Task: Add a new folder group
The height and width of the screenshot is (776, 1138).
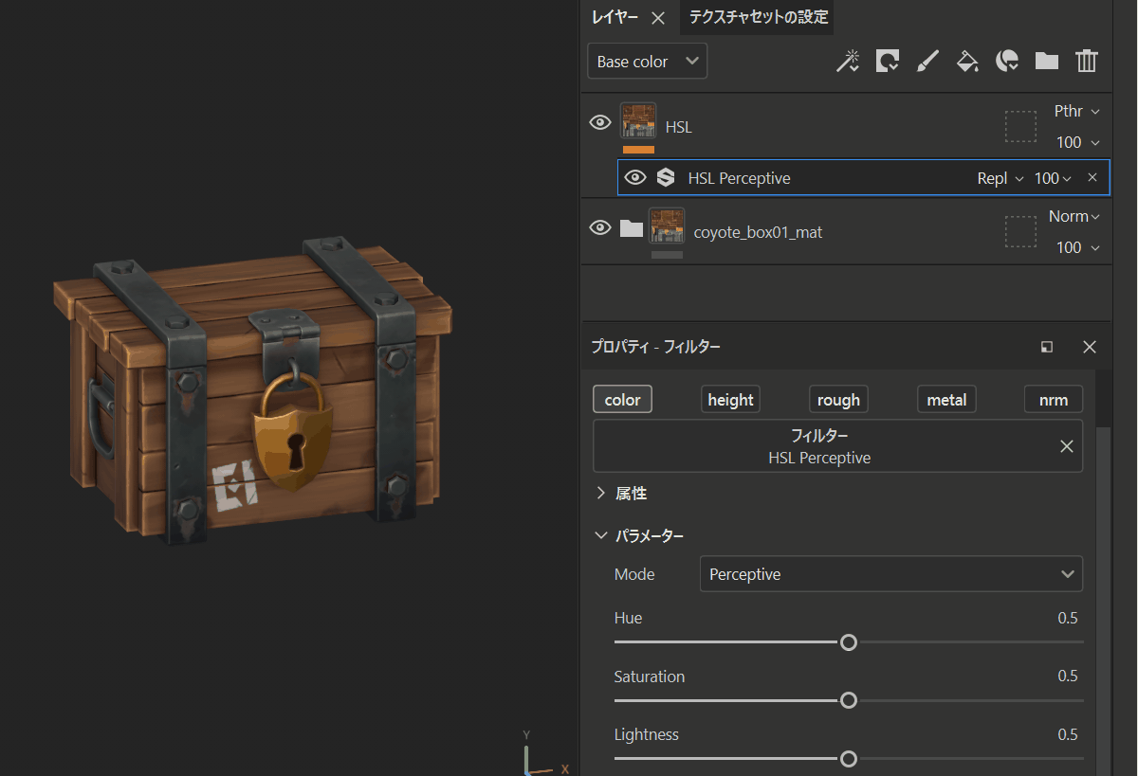Action: [x=1047, y=62]
